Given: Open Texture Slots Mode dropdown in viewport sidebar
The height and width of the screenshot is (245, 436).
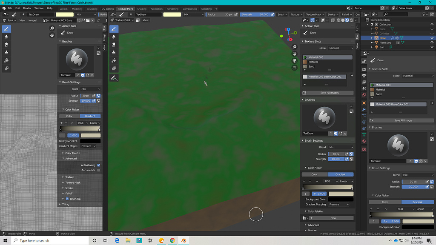Looking at the screenshot, I should [x=341, y=48].
